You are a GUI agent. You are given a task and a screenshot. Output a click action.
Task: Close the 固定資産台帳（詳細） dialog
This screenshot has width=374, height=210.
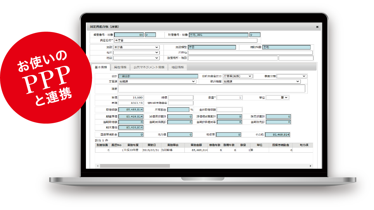(317, 27)
